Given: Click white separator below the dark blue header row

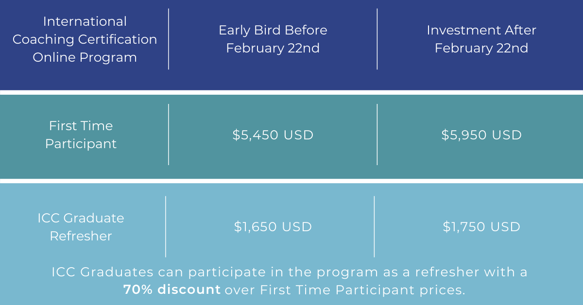Looking at the screenshot, I should (x=291, y=92).
